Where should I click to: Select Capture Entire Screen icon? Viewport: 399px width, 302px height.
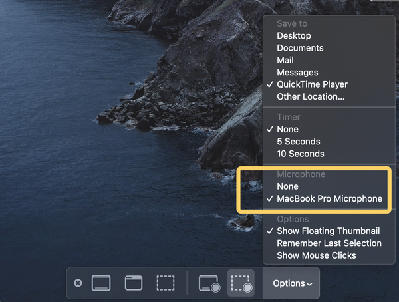click(x=101, y=283)
